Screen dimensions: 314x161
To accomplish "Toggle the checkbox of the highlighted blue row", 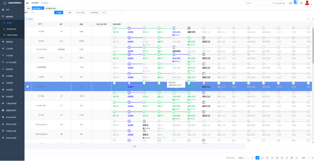I will point(28,87).
